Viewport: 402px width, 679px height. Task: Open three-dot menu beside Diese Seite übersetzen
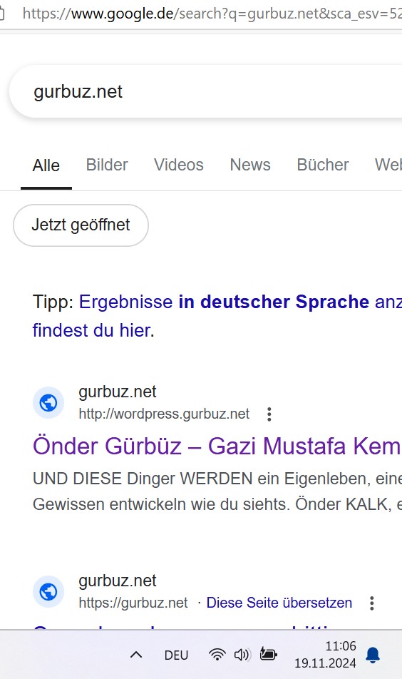[x=372, y=603]
